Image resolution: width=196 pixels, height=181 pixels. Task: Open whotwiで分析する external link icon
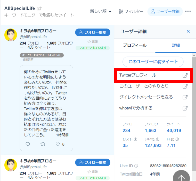click(x=185, y=108)
